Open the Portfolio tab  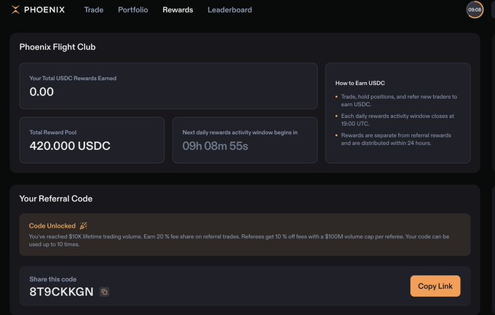point(133,9)
